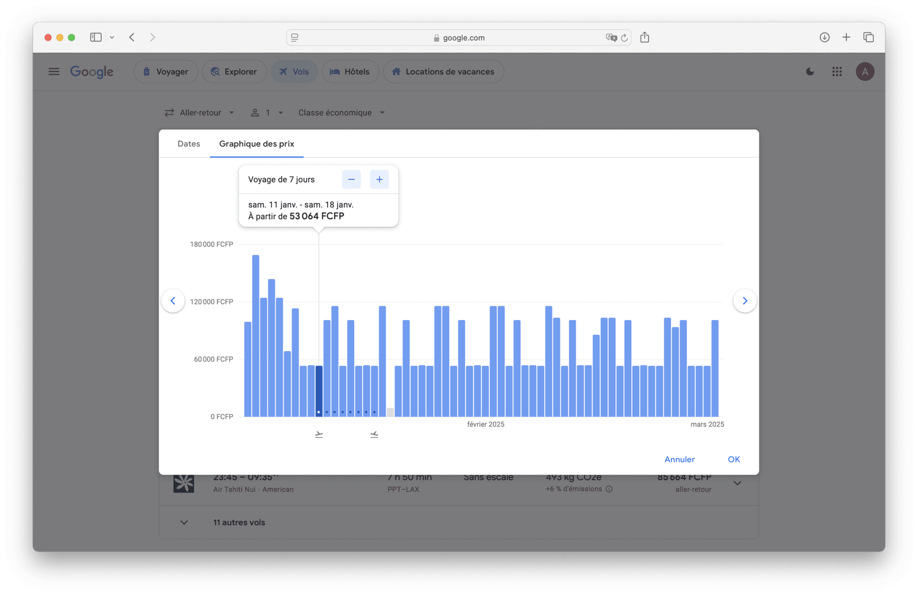
Task: Open the page reader icon in address bar
Action: click(294, 38)
